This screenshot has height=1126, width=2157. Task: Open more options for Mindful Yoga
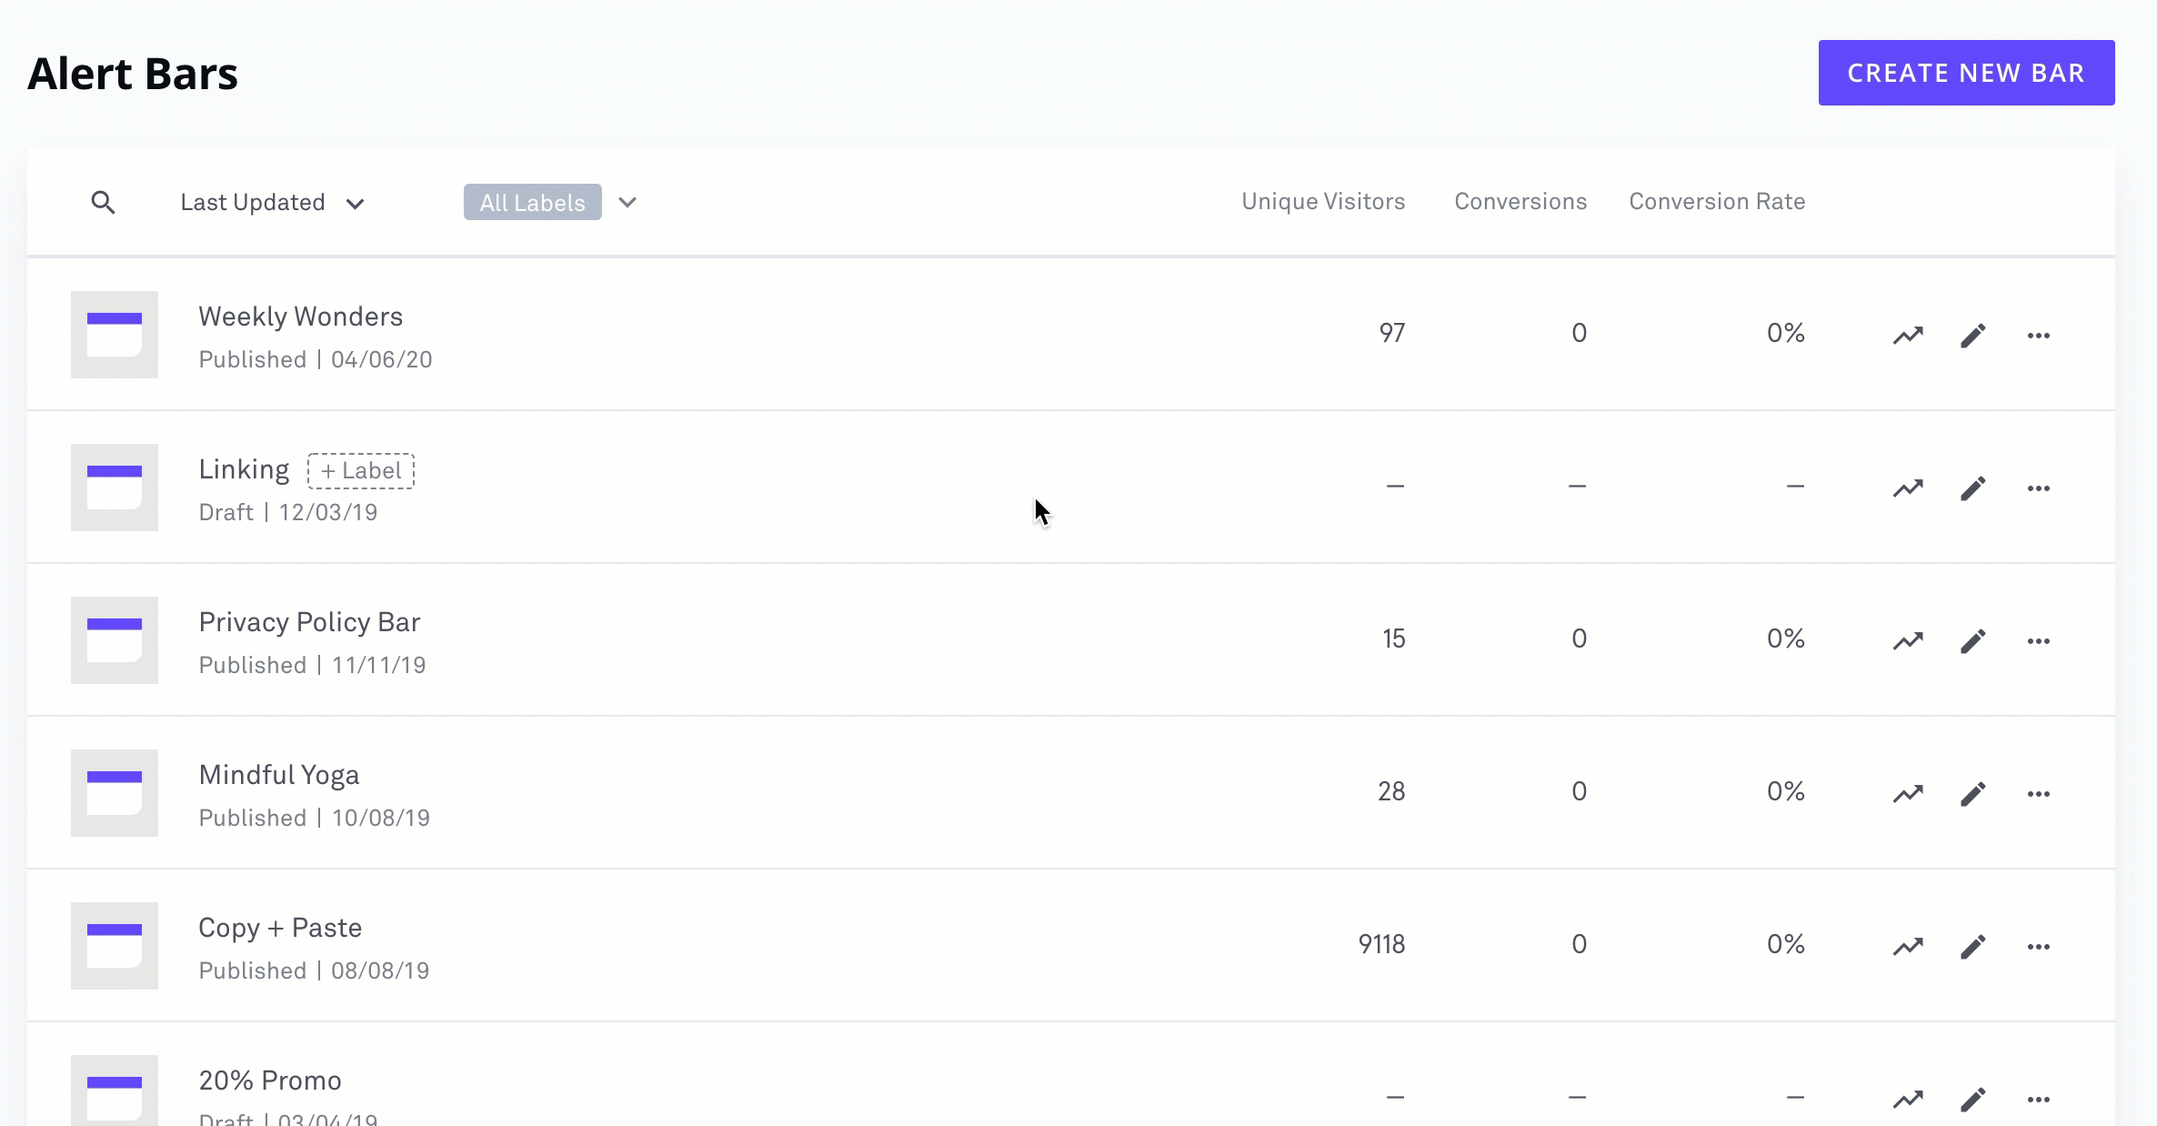pyautogui.click(x=2038, y=794)
